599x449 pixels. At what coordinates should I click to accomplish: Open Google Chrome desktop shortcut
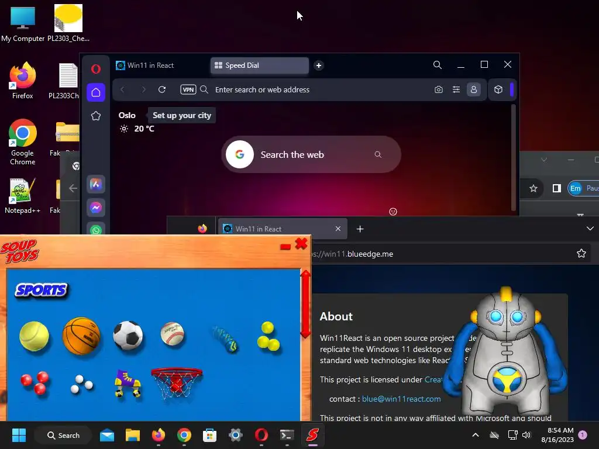(x=23, y=142)
